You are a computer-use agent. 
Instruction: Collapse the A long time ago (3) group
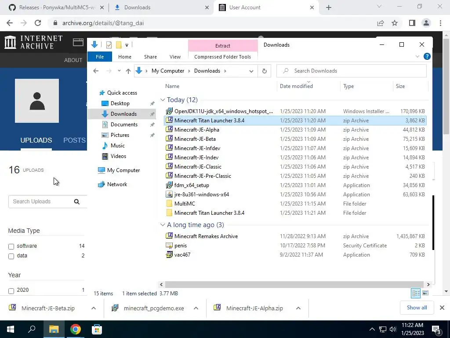coord(163,225)
